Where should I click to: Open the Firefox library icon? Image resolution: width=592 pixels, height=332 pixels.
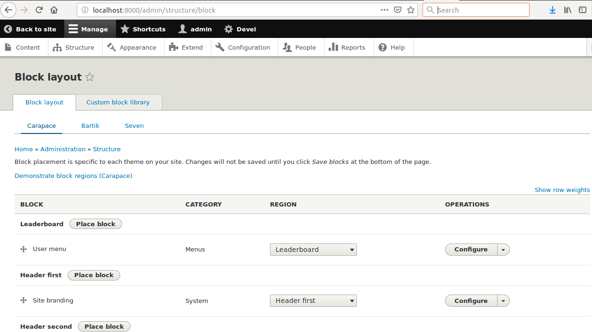[568, 10]
